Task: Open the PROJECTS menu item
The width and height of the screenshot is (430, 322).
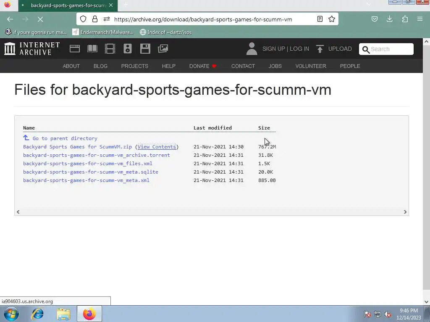Action: (135, 66)
